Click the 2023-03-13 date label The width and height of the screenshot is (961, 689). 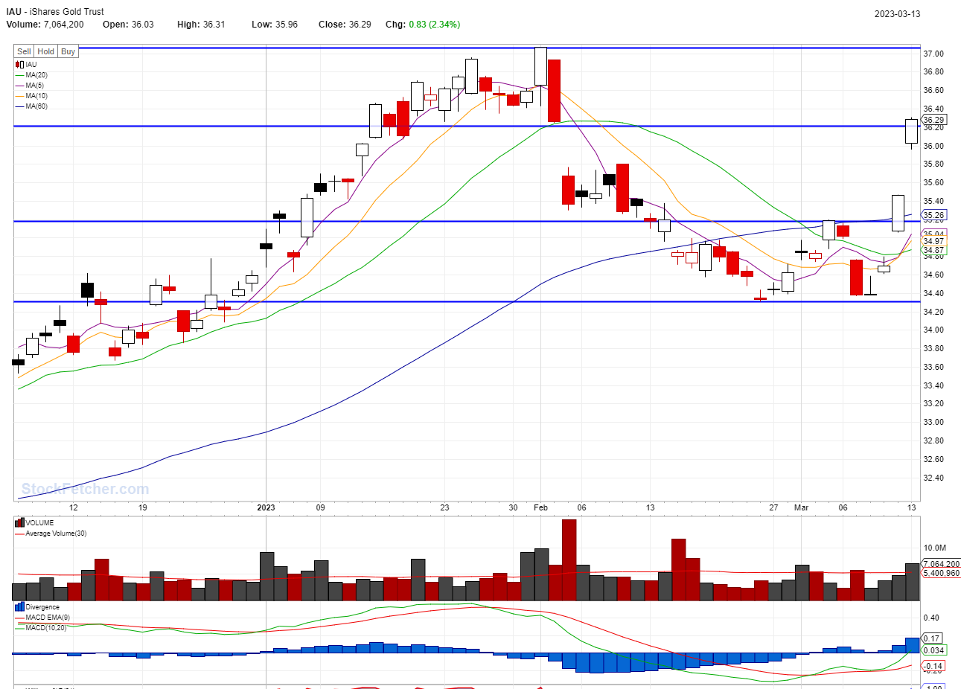click(x=897, y=14)
